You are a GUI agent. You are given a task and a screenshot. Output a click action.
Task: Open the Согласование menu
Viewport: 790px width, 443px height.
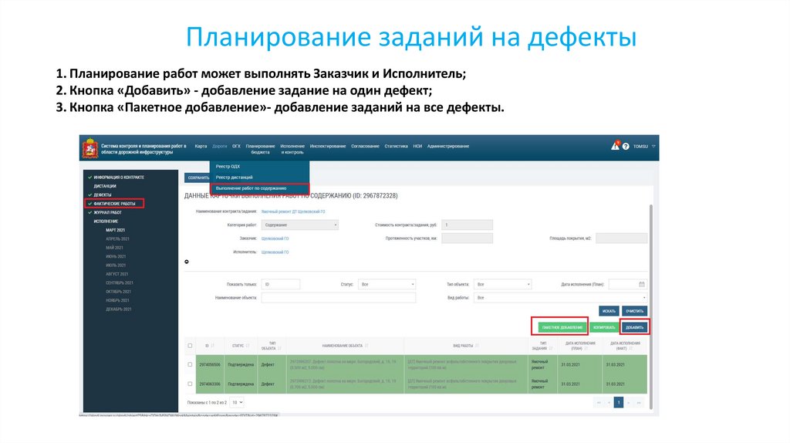coord(365,146)
